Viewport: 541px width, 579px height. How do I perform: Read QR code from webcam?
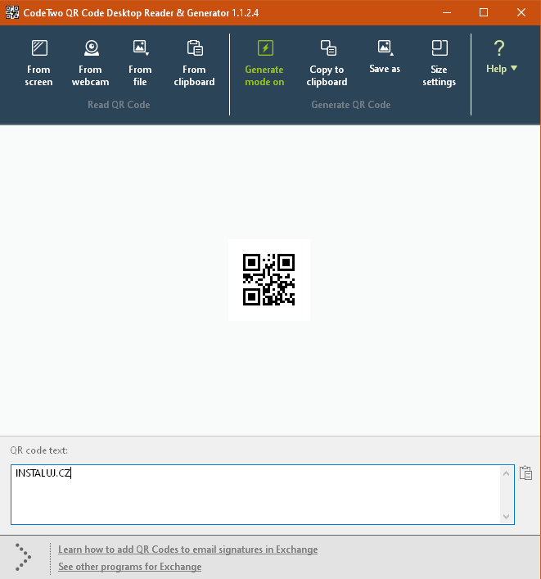(x=90, y=63)
